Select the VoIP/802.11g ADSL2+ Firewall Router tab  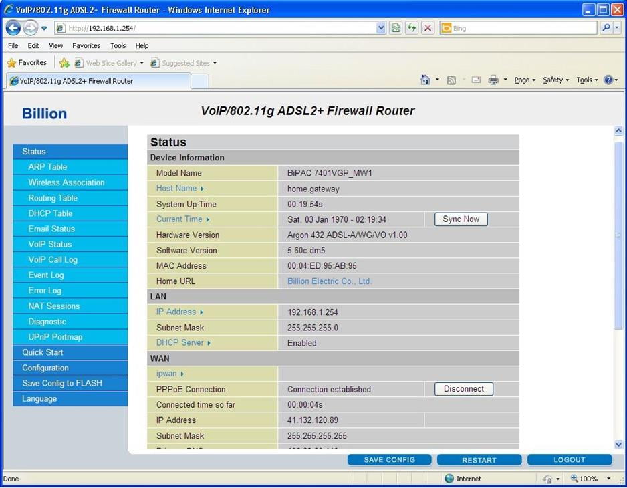tap(98, 81)
